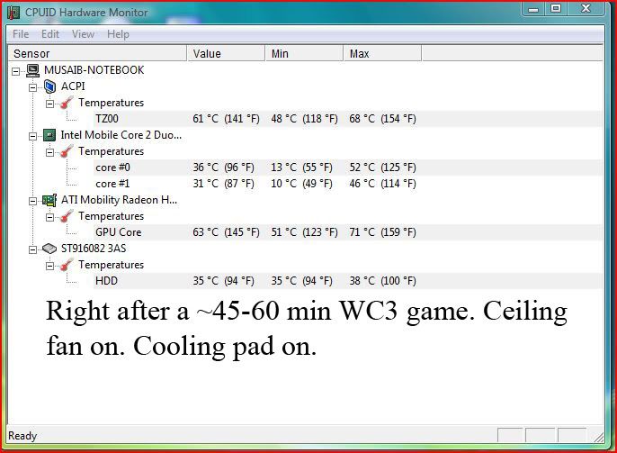Maximize the CPUID Hardware Monitor window

556,9
